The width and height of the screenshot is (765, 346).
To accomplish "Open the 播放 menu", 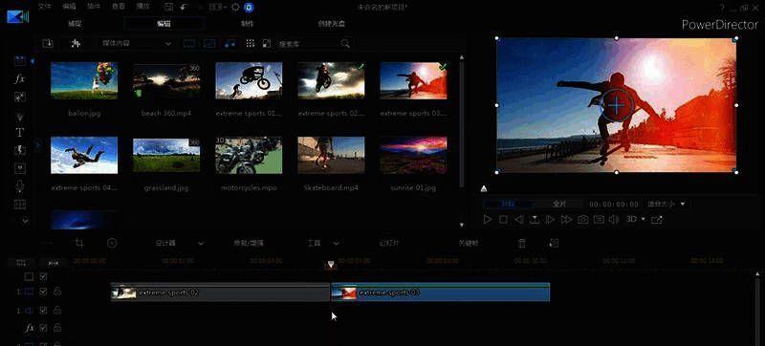I will tap(142, 7).
